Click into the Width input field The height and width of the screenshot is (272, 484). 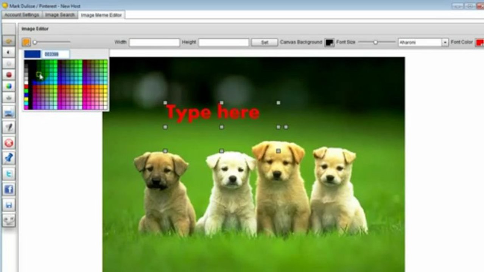(154, 42)
